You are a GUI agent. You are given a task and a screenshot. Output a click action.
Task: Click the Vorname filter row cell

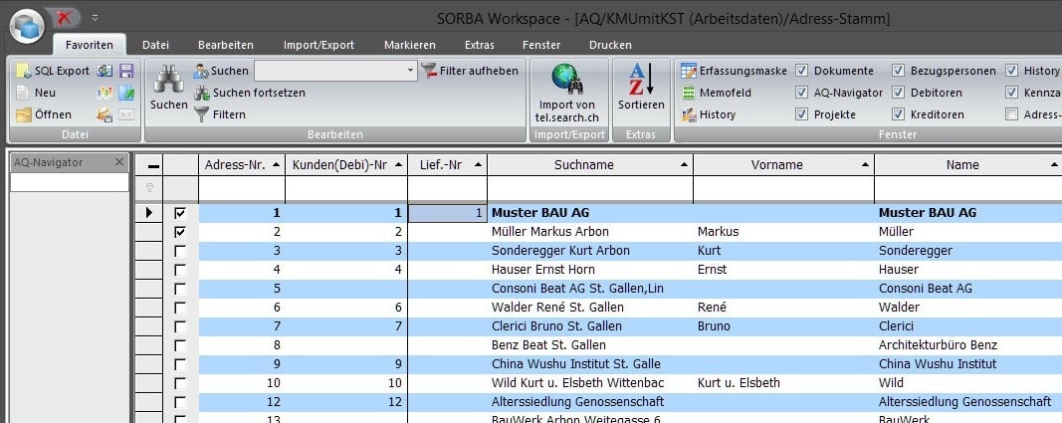pyautogui.click(x=783, y=189)
